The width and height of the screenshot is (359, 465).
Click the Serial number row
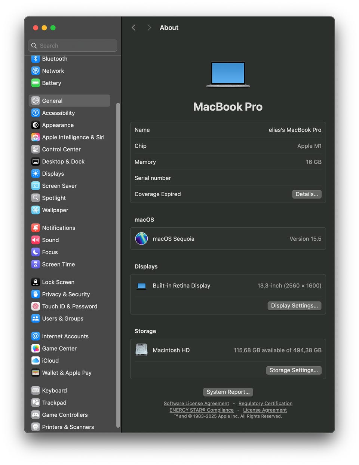pyautogui.click(x=228, y=178)
